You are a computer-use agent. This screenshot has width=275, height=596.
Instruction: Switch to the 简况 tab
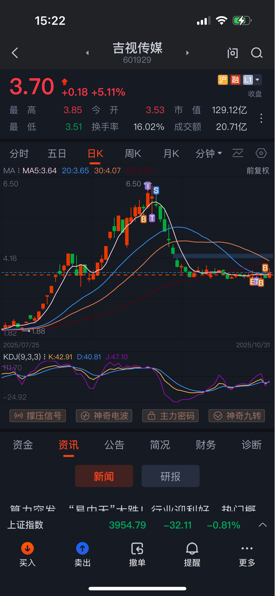(x=160, y=445)
